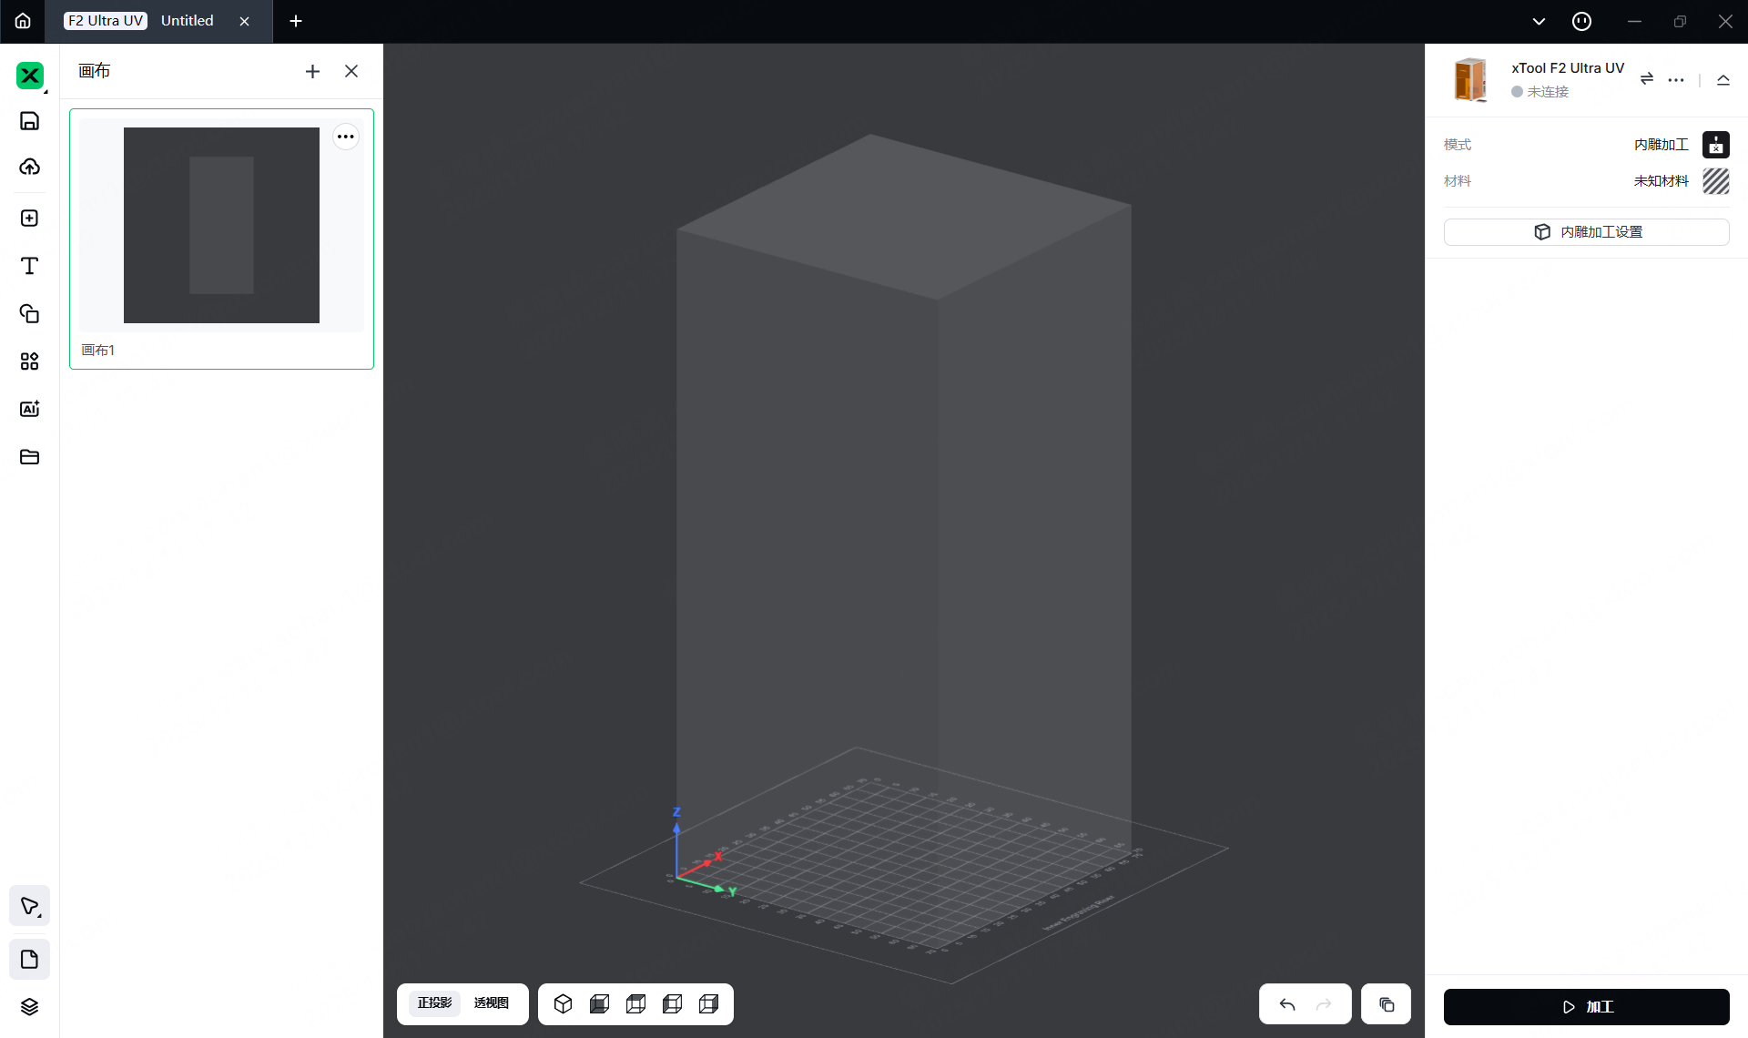This screenshot has height=1038, width=1748.
Task: Open 内雕加工设置 settings button
Action: [1586, 232]
